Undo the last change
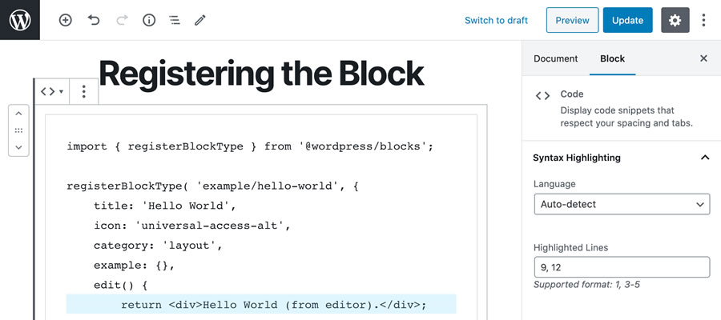The image size is (721, 320). point(94,20)
